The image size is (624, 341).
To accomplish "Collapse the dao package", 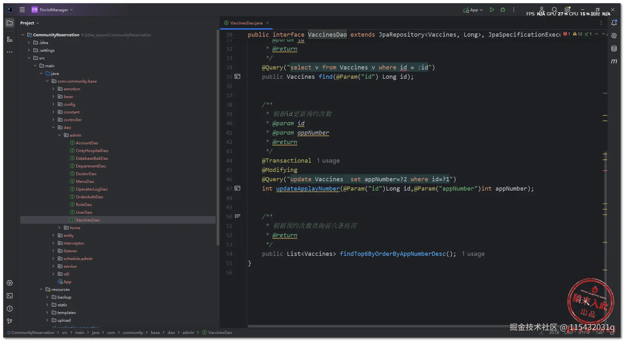I will (x=53, y=127).
